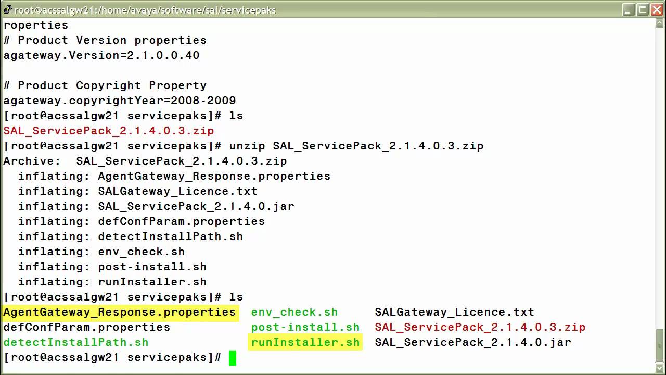This screenshot has height=375, width=666.
Task: Click agateway.Version=2.1.0.0.40 line
Action: (101, 55)
